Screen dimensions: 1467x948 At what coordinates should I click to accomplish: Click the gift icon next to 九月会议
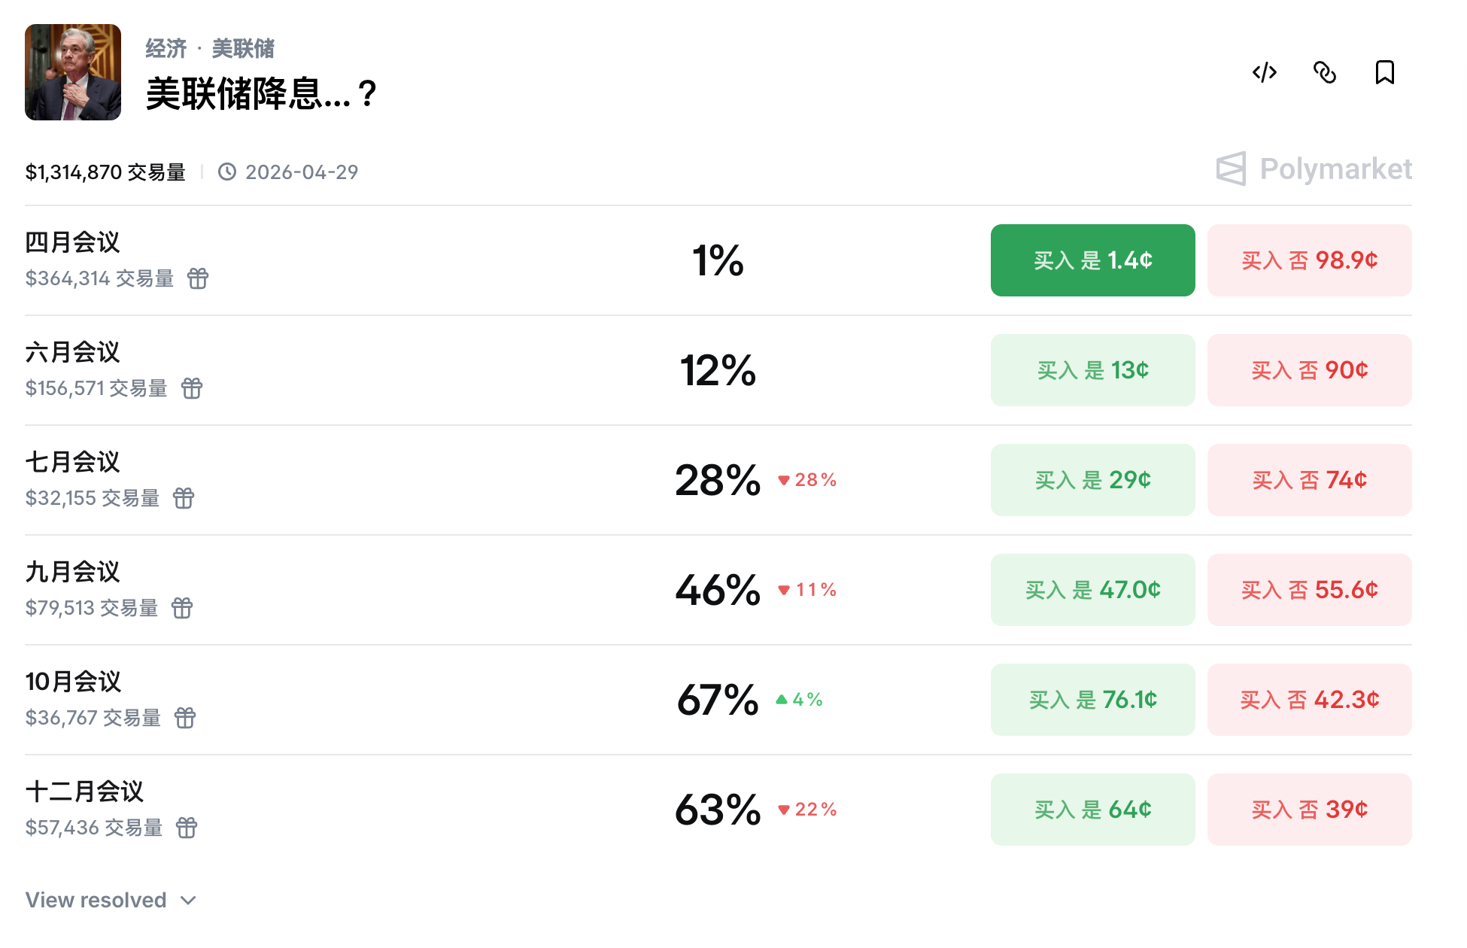click(x=184, y=608)
